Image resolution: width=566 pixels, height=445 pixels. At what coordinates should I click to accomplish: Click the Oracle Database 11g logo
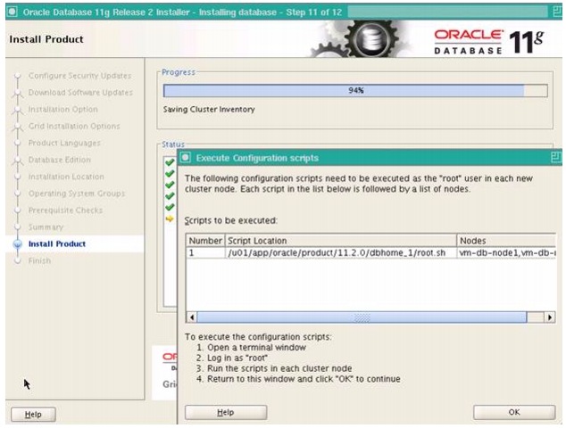pos(489,42)
